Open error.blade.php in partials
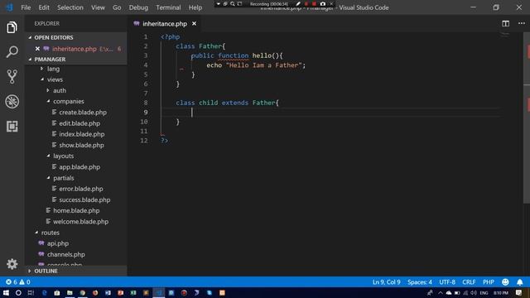 [x=81, y=189]
